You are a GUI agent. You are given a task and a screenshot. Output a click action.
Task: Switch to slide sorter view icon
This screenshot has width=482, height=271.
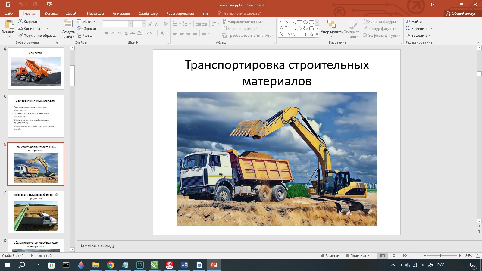coord(394,256)
